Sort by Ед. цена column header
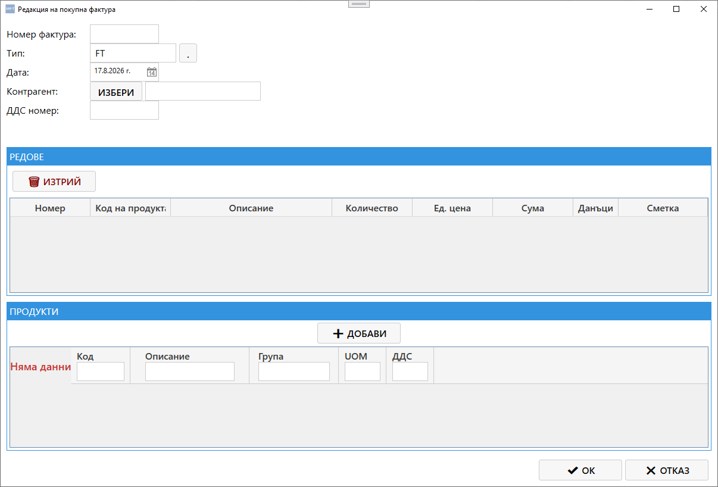 pyautogui.click(x=452, y=208)
